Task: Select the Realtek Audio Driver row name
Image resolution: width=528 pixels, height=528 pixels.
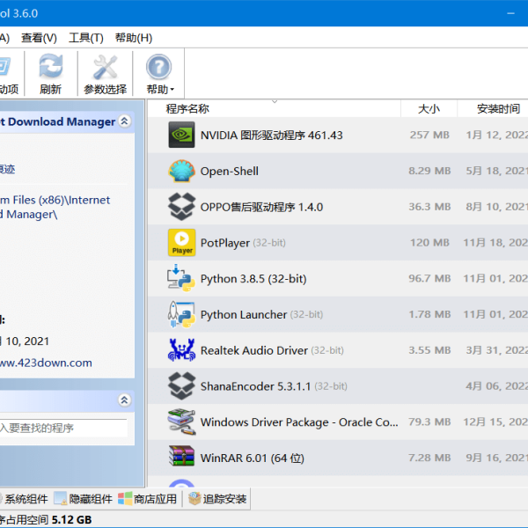Action: pos(254,350)
